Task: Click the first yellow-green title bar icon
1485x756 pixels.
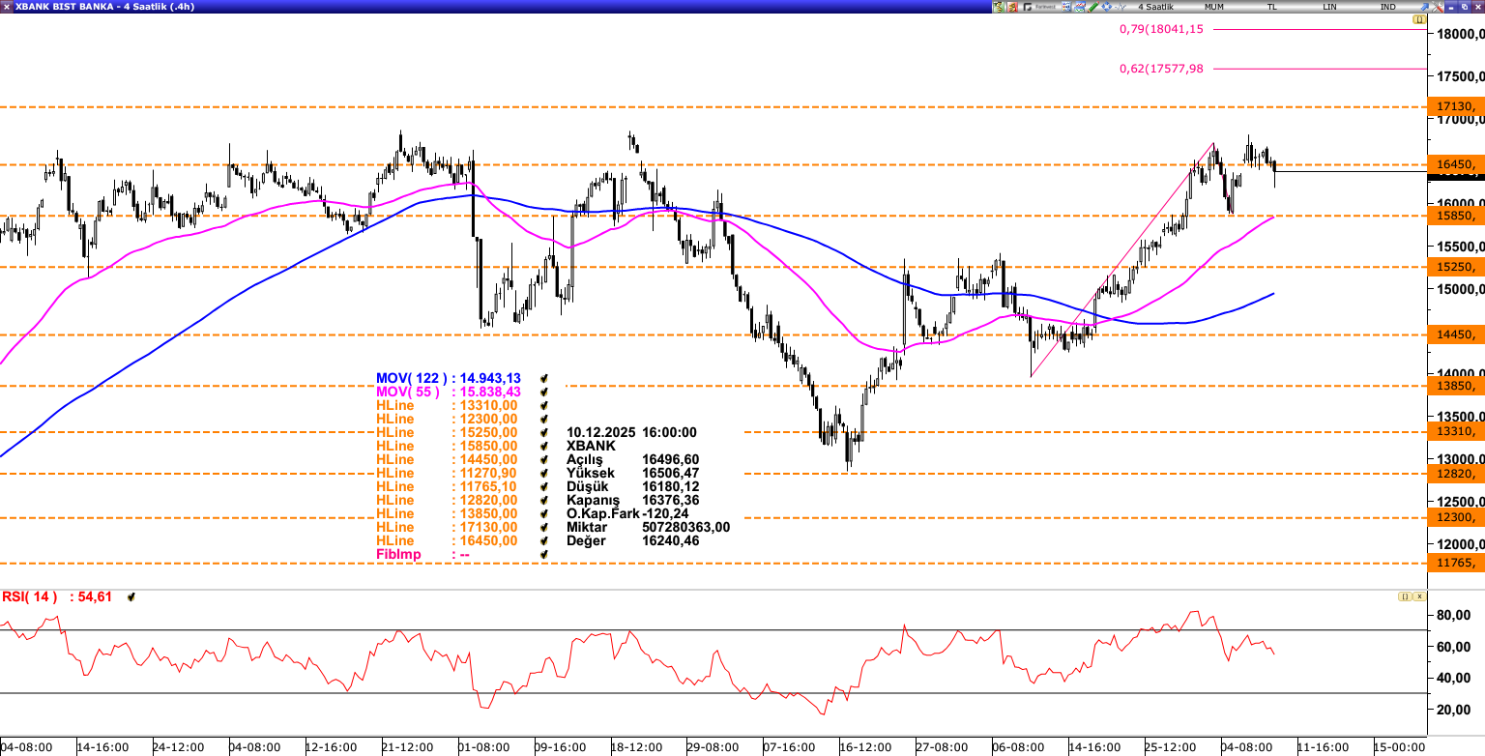Action: tap(999, 7)
